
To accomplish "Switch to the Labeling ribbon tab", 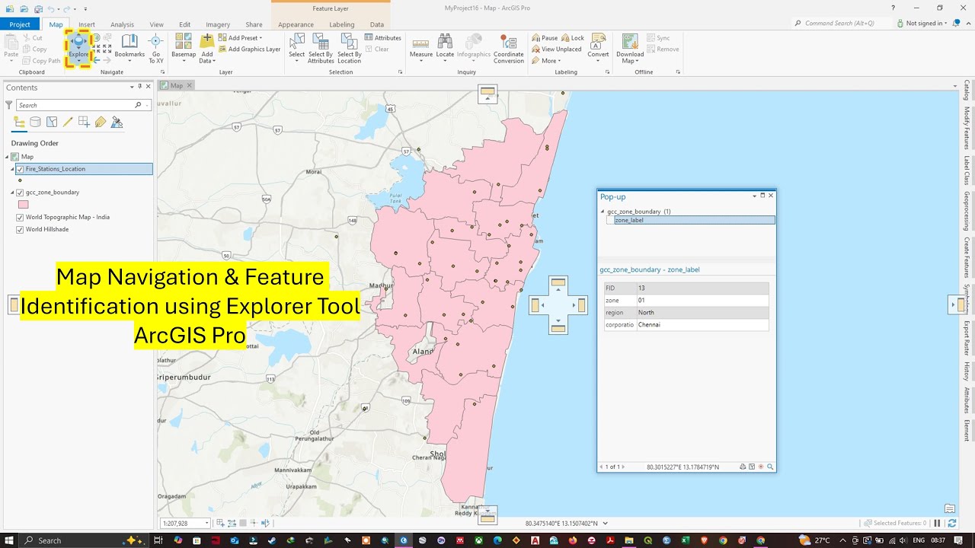I will [x=341, y=24].
